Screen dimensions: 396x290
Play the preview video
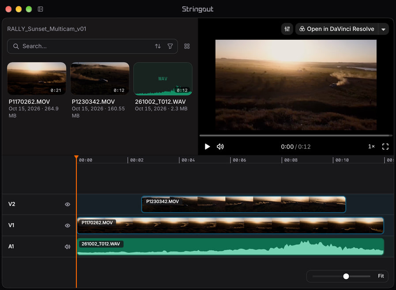click(x=207, y=147)
